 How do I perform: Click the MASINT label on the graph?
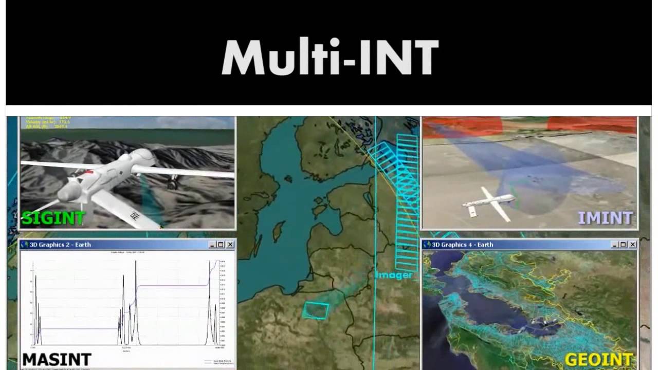point(57,359)
